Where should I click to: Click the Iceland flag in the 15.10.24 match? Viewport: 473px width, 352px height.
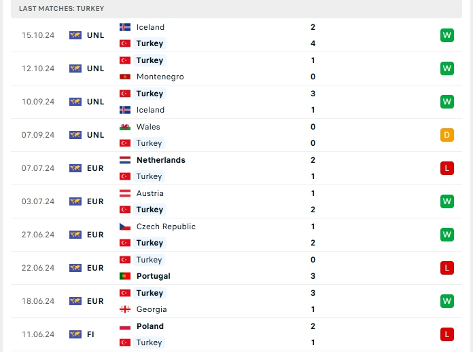click(x=125, y=27)
